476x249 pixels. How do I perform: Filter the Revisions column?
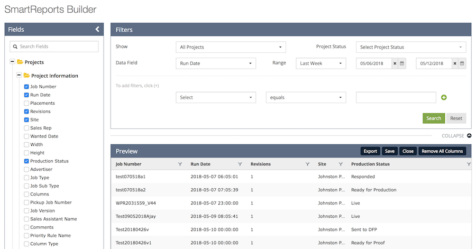(307, 164)
